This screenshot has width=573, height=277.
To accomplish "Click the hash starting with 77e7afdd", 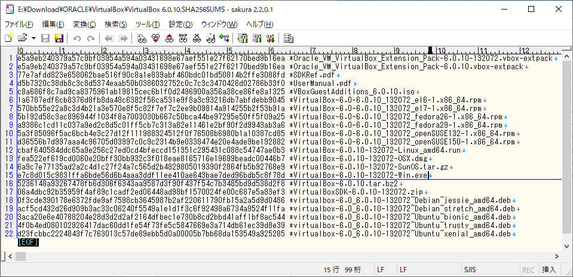I will pos(151,75).
